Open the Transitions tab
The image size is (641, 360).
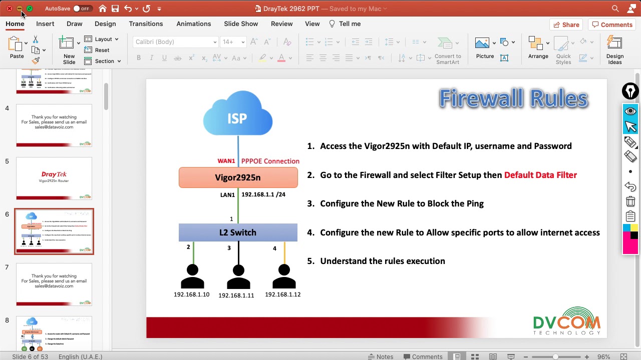click(146, 23)
